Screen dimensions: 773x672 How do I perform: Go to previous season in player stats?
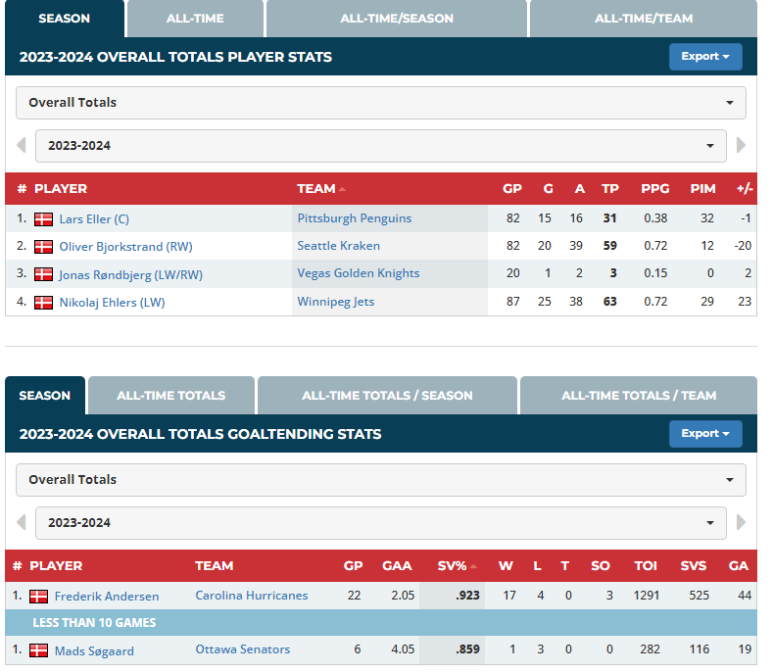pyautogui.click(x=21, y=146)
